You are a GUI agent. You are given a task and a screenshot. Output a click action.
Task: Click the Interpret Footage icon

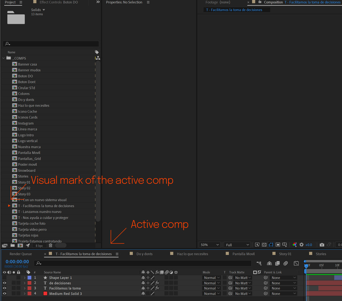5,245
